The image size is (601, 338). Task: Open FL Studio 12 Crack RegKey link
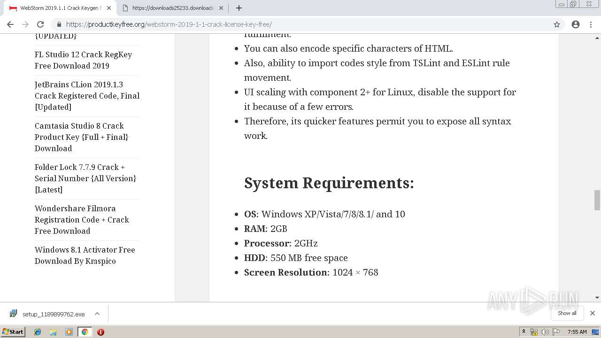click(x=83, y=60)
